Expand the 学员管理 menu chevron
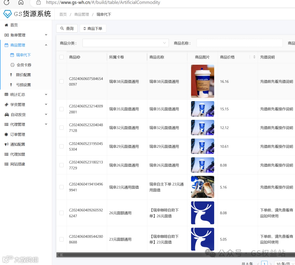Screen dimensions: 295x265 click(x=46, y=104)
